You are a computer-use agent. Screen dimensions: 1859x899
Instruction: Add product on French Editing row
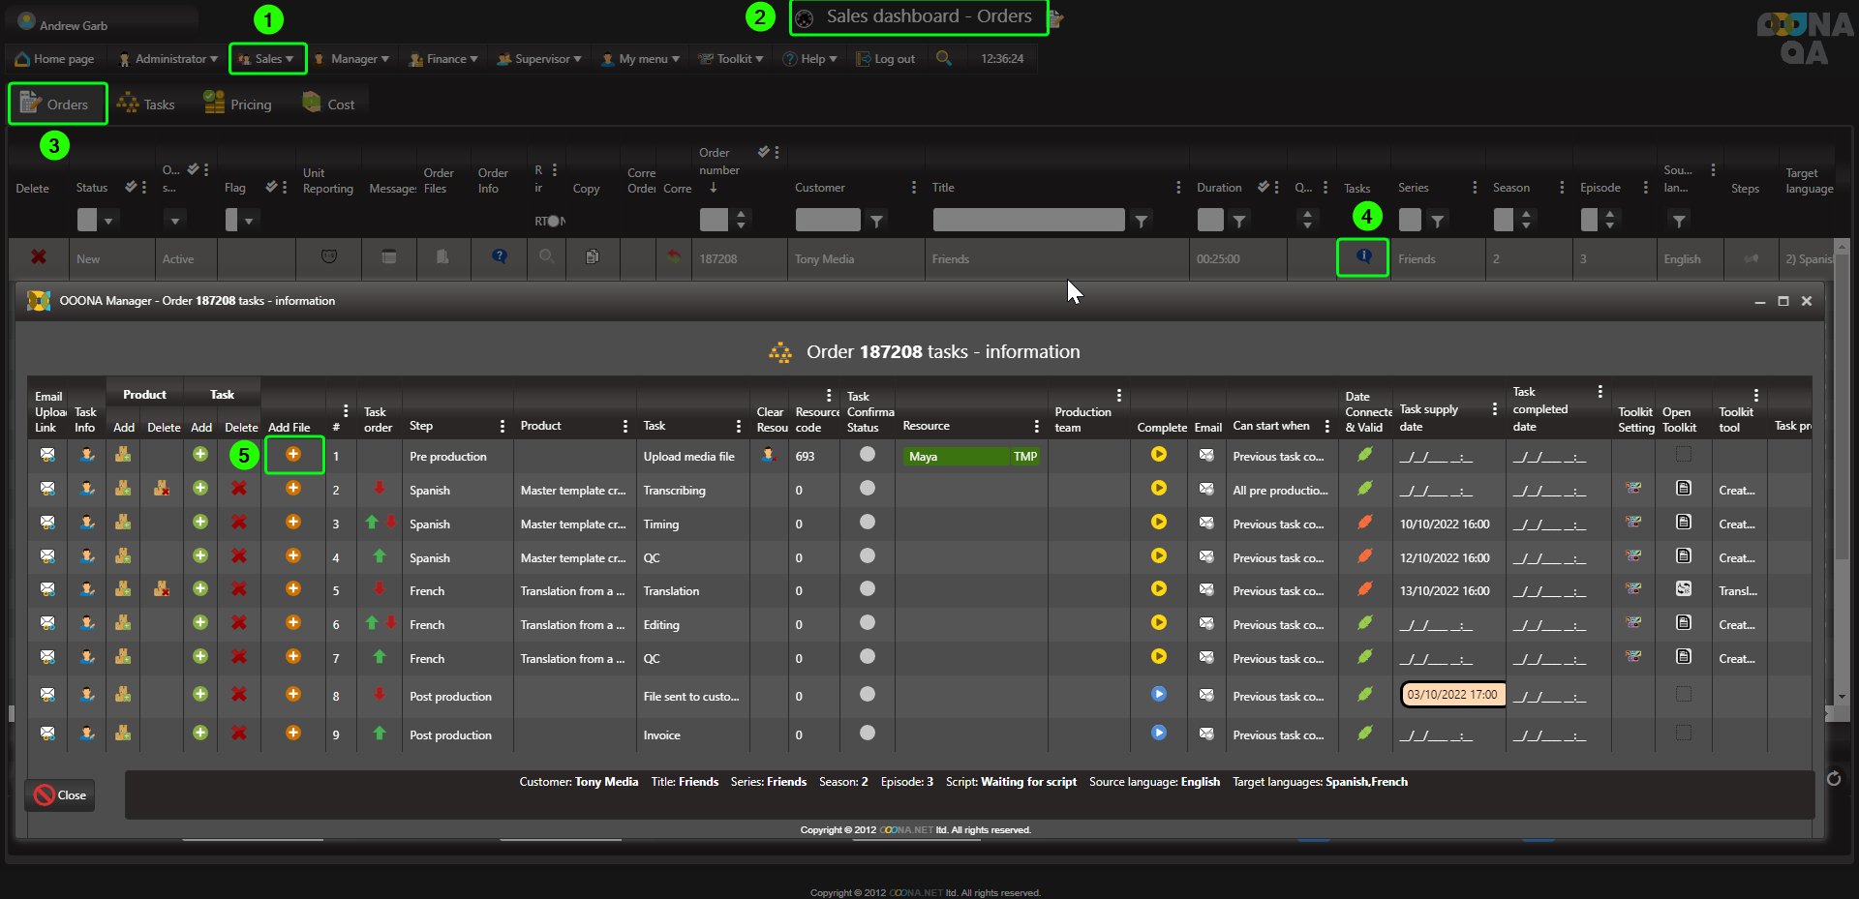pos(123,623)
